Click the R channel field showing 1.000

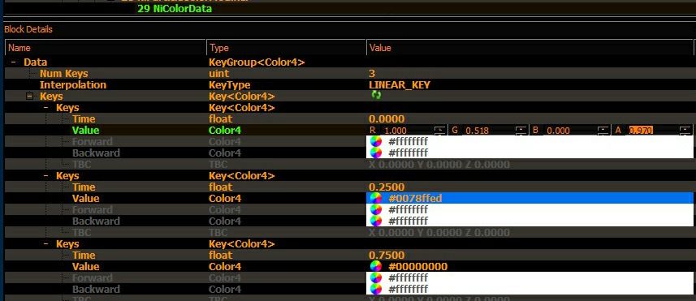coord(408,131)
